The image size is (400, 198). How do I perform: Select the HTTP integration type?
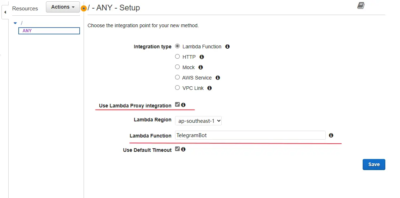177,57
